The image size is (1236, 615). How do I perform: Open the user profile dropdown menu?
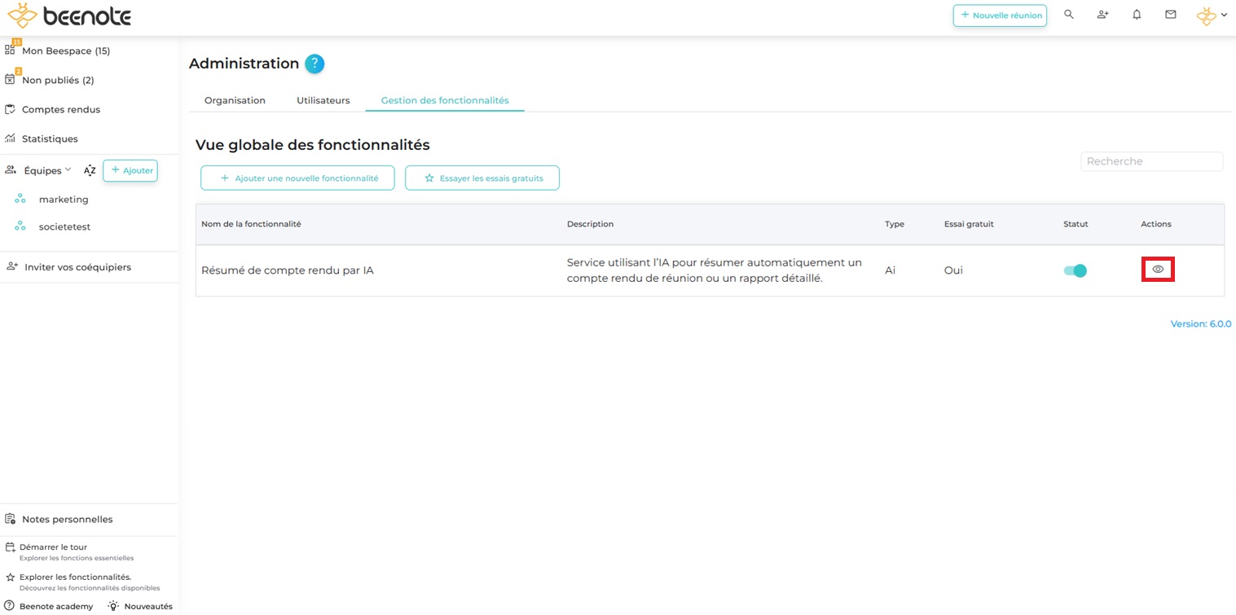coord(1212,15)
